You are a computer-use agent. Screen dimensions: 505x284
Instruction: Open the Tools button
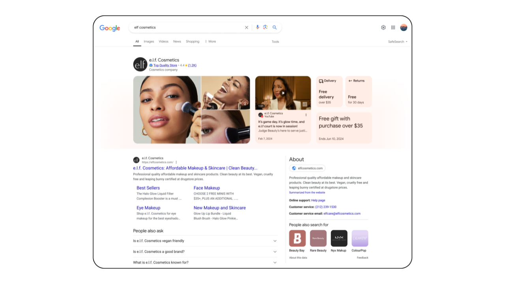click(275, 42)
